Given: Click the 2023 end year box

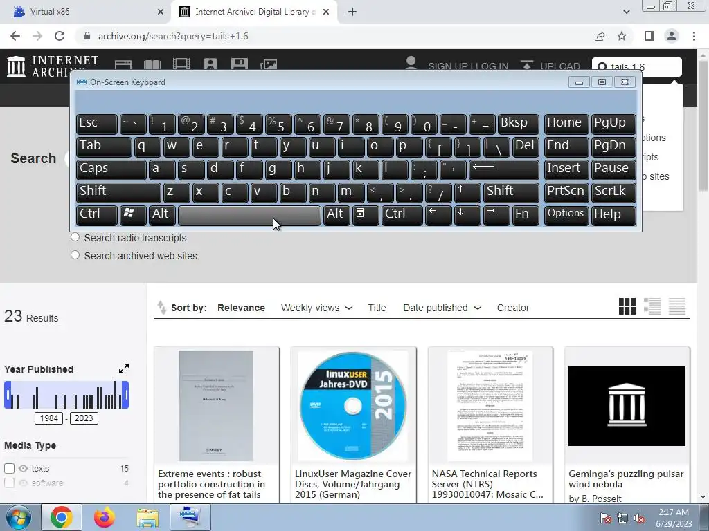Looking at the screenshot, I should [x=84, y=418].
